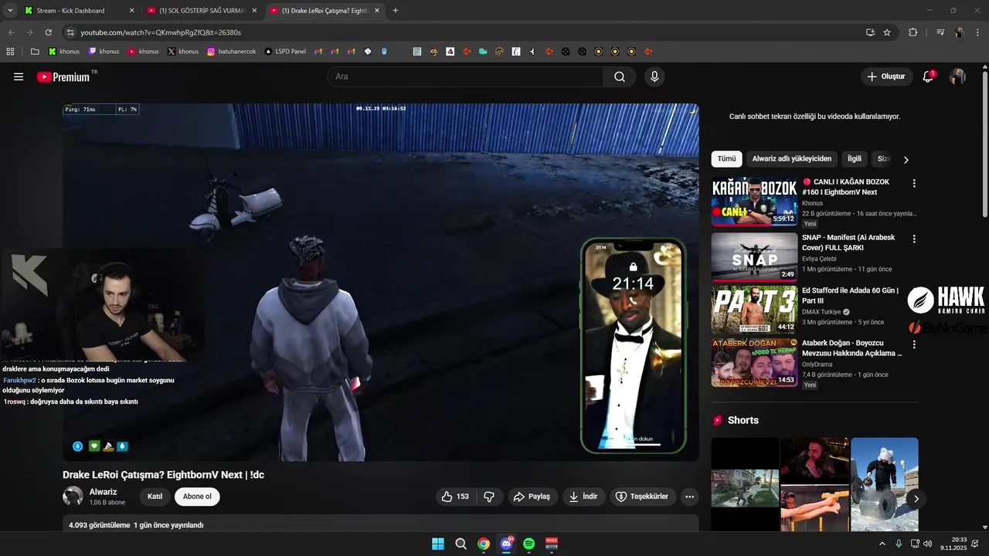Viewport: 989px width, 556px height.
Task: Click the search magnifier button
Action: pos(620,76)
